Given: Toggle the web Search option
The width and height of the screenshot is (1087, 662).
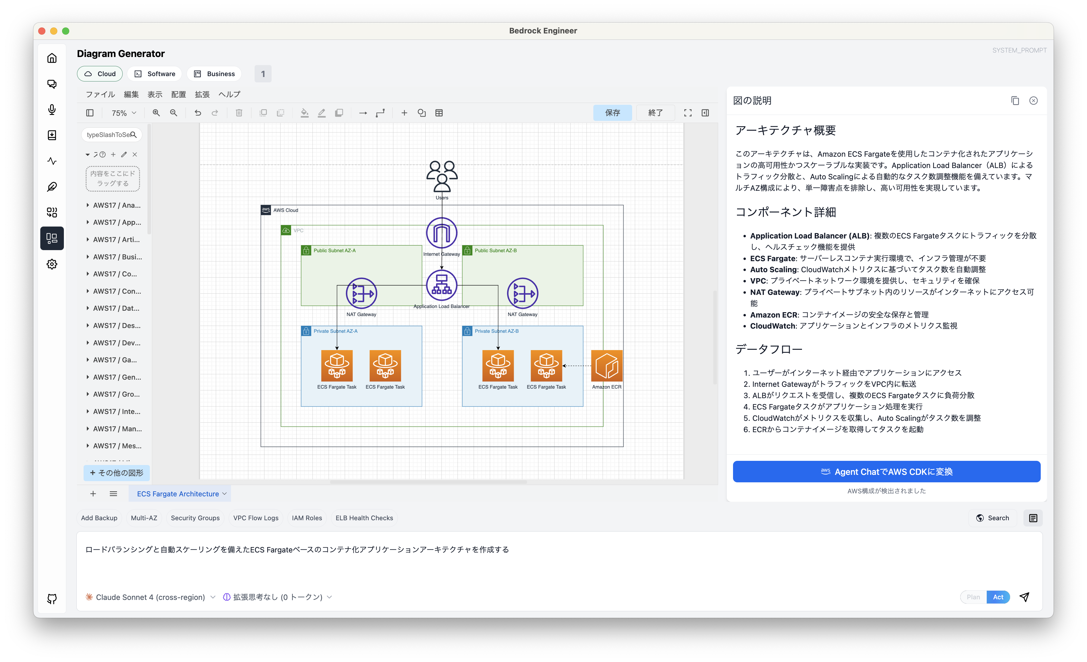Looking at the screenshot, I should (993, 518).
